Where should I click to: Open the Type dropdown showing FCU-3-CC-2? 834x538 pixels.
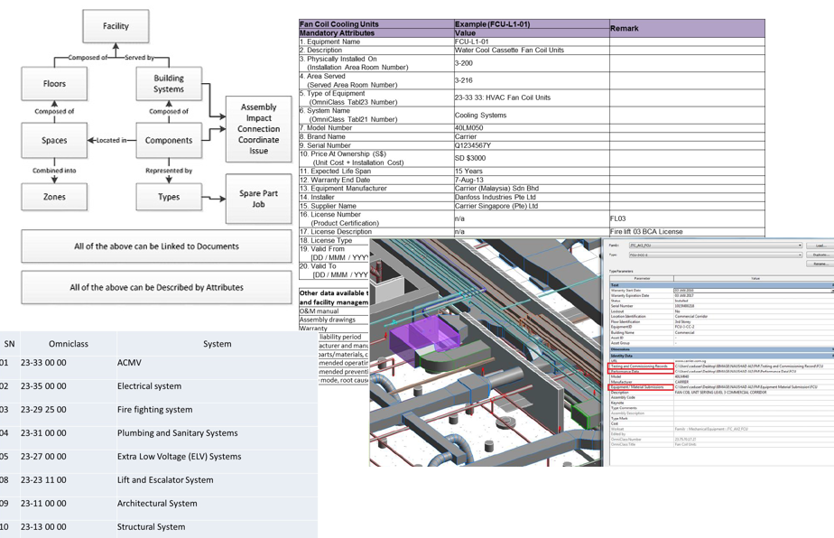pyautogui.click(x=800, y=255)
